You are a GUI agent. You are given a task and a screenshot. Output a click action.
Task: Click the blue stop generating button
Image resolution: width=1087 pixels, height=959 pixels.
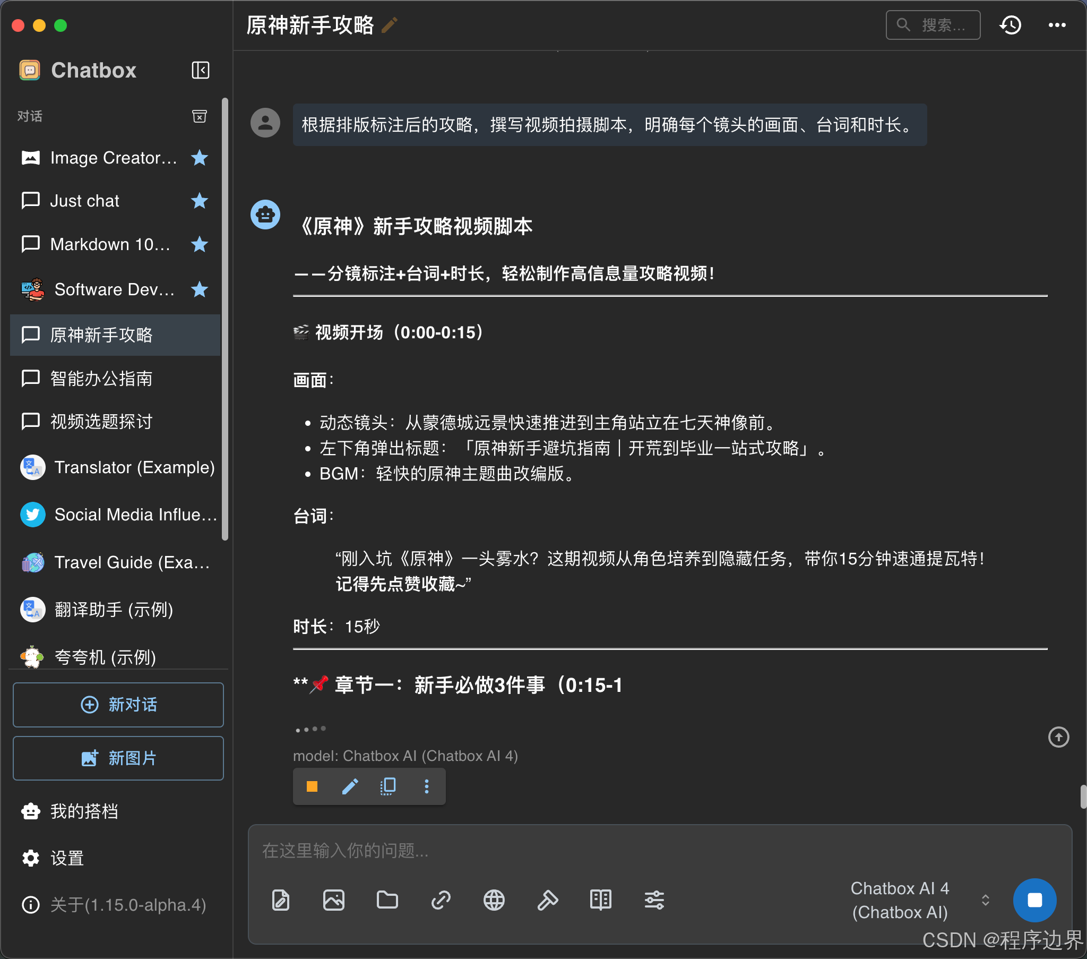(x=1034, y=901)
